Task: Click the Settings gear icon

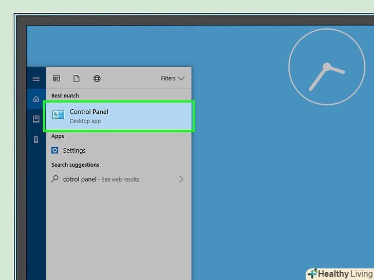Action: click(x=55, y=150)
